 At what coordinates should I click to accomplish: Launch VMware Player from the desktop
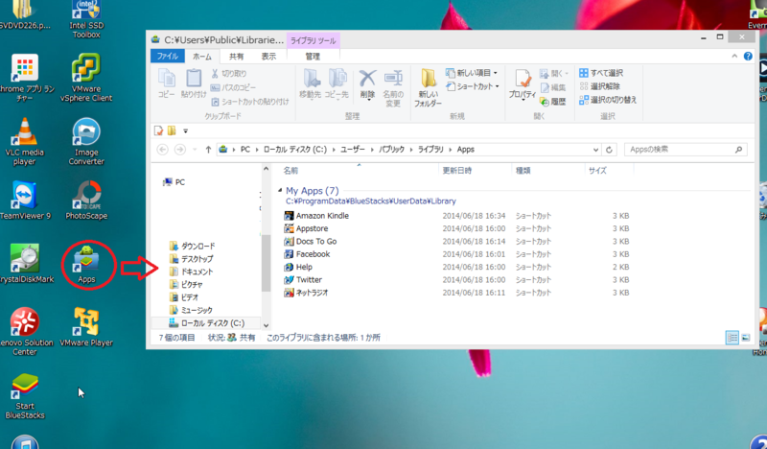[86, 327]
